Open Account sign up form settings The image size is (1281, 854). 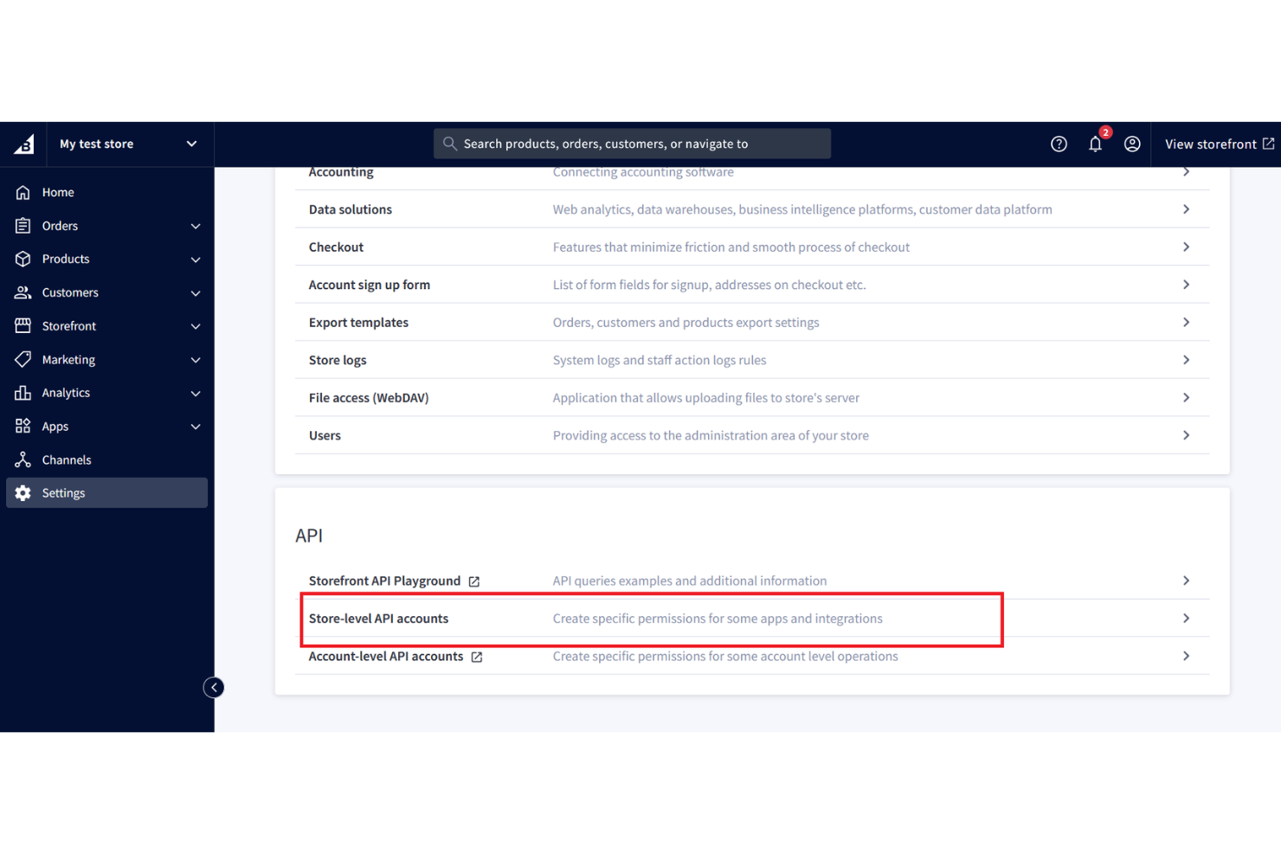751,285
